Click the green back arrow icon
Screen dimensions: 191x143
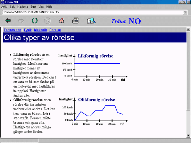(8, 21)
